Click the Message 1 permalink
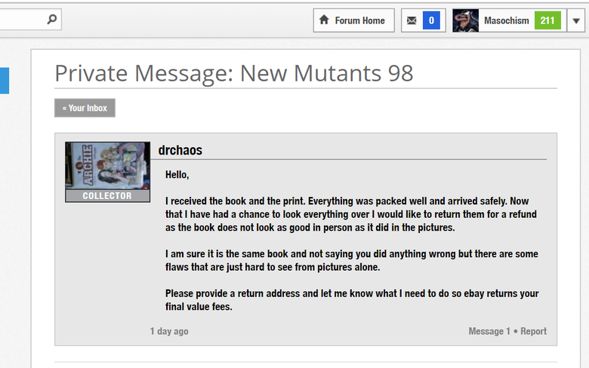This screenshot has height=368, width=589. point(489,331)
